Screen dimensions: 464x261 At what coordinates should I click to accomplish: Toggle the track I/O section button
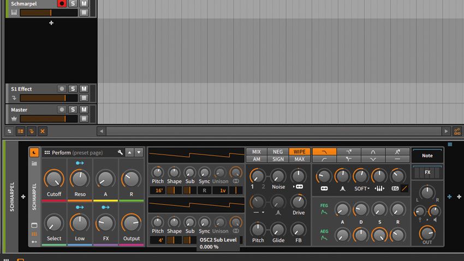pyautogui.click(x=9, y=131)
